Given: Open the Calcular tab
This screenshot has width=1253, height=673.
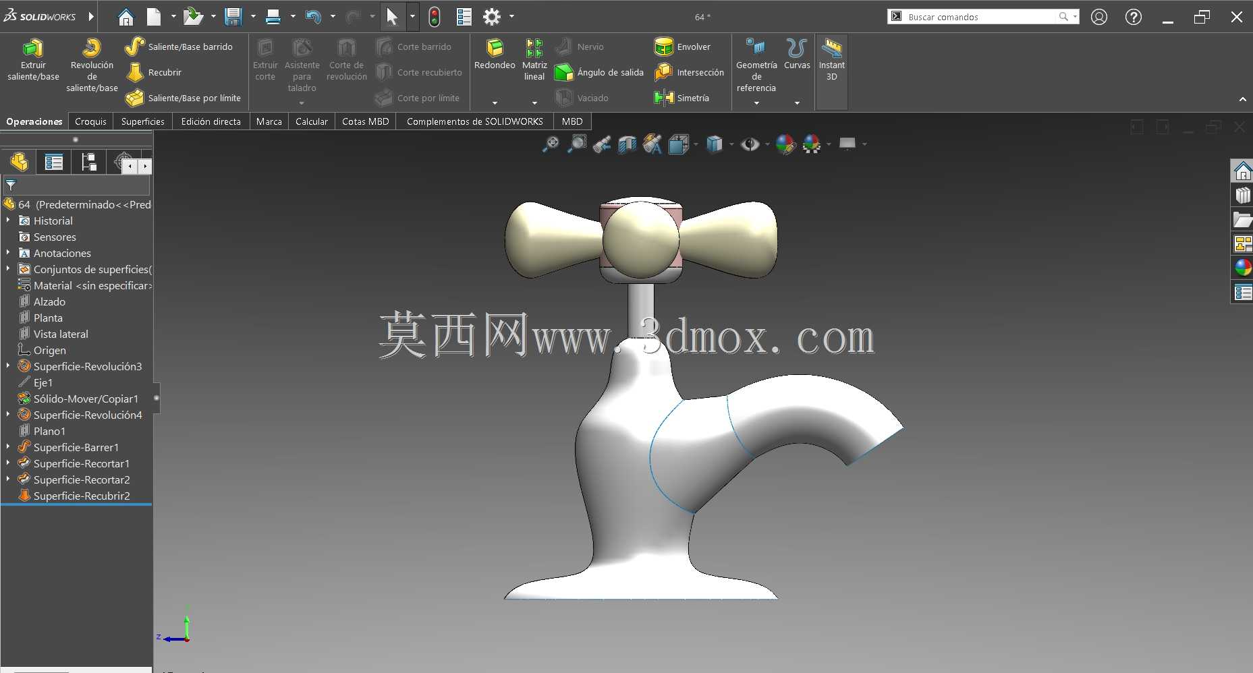Looking at the screenshot, I should tap(312, 121).
